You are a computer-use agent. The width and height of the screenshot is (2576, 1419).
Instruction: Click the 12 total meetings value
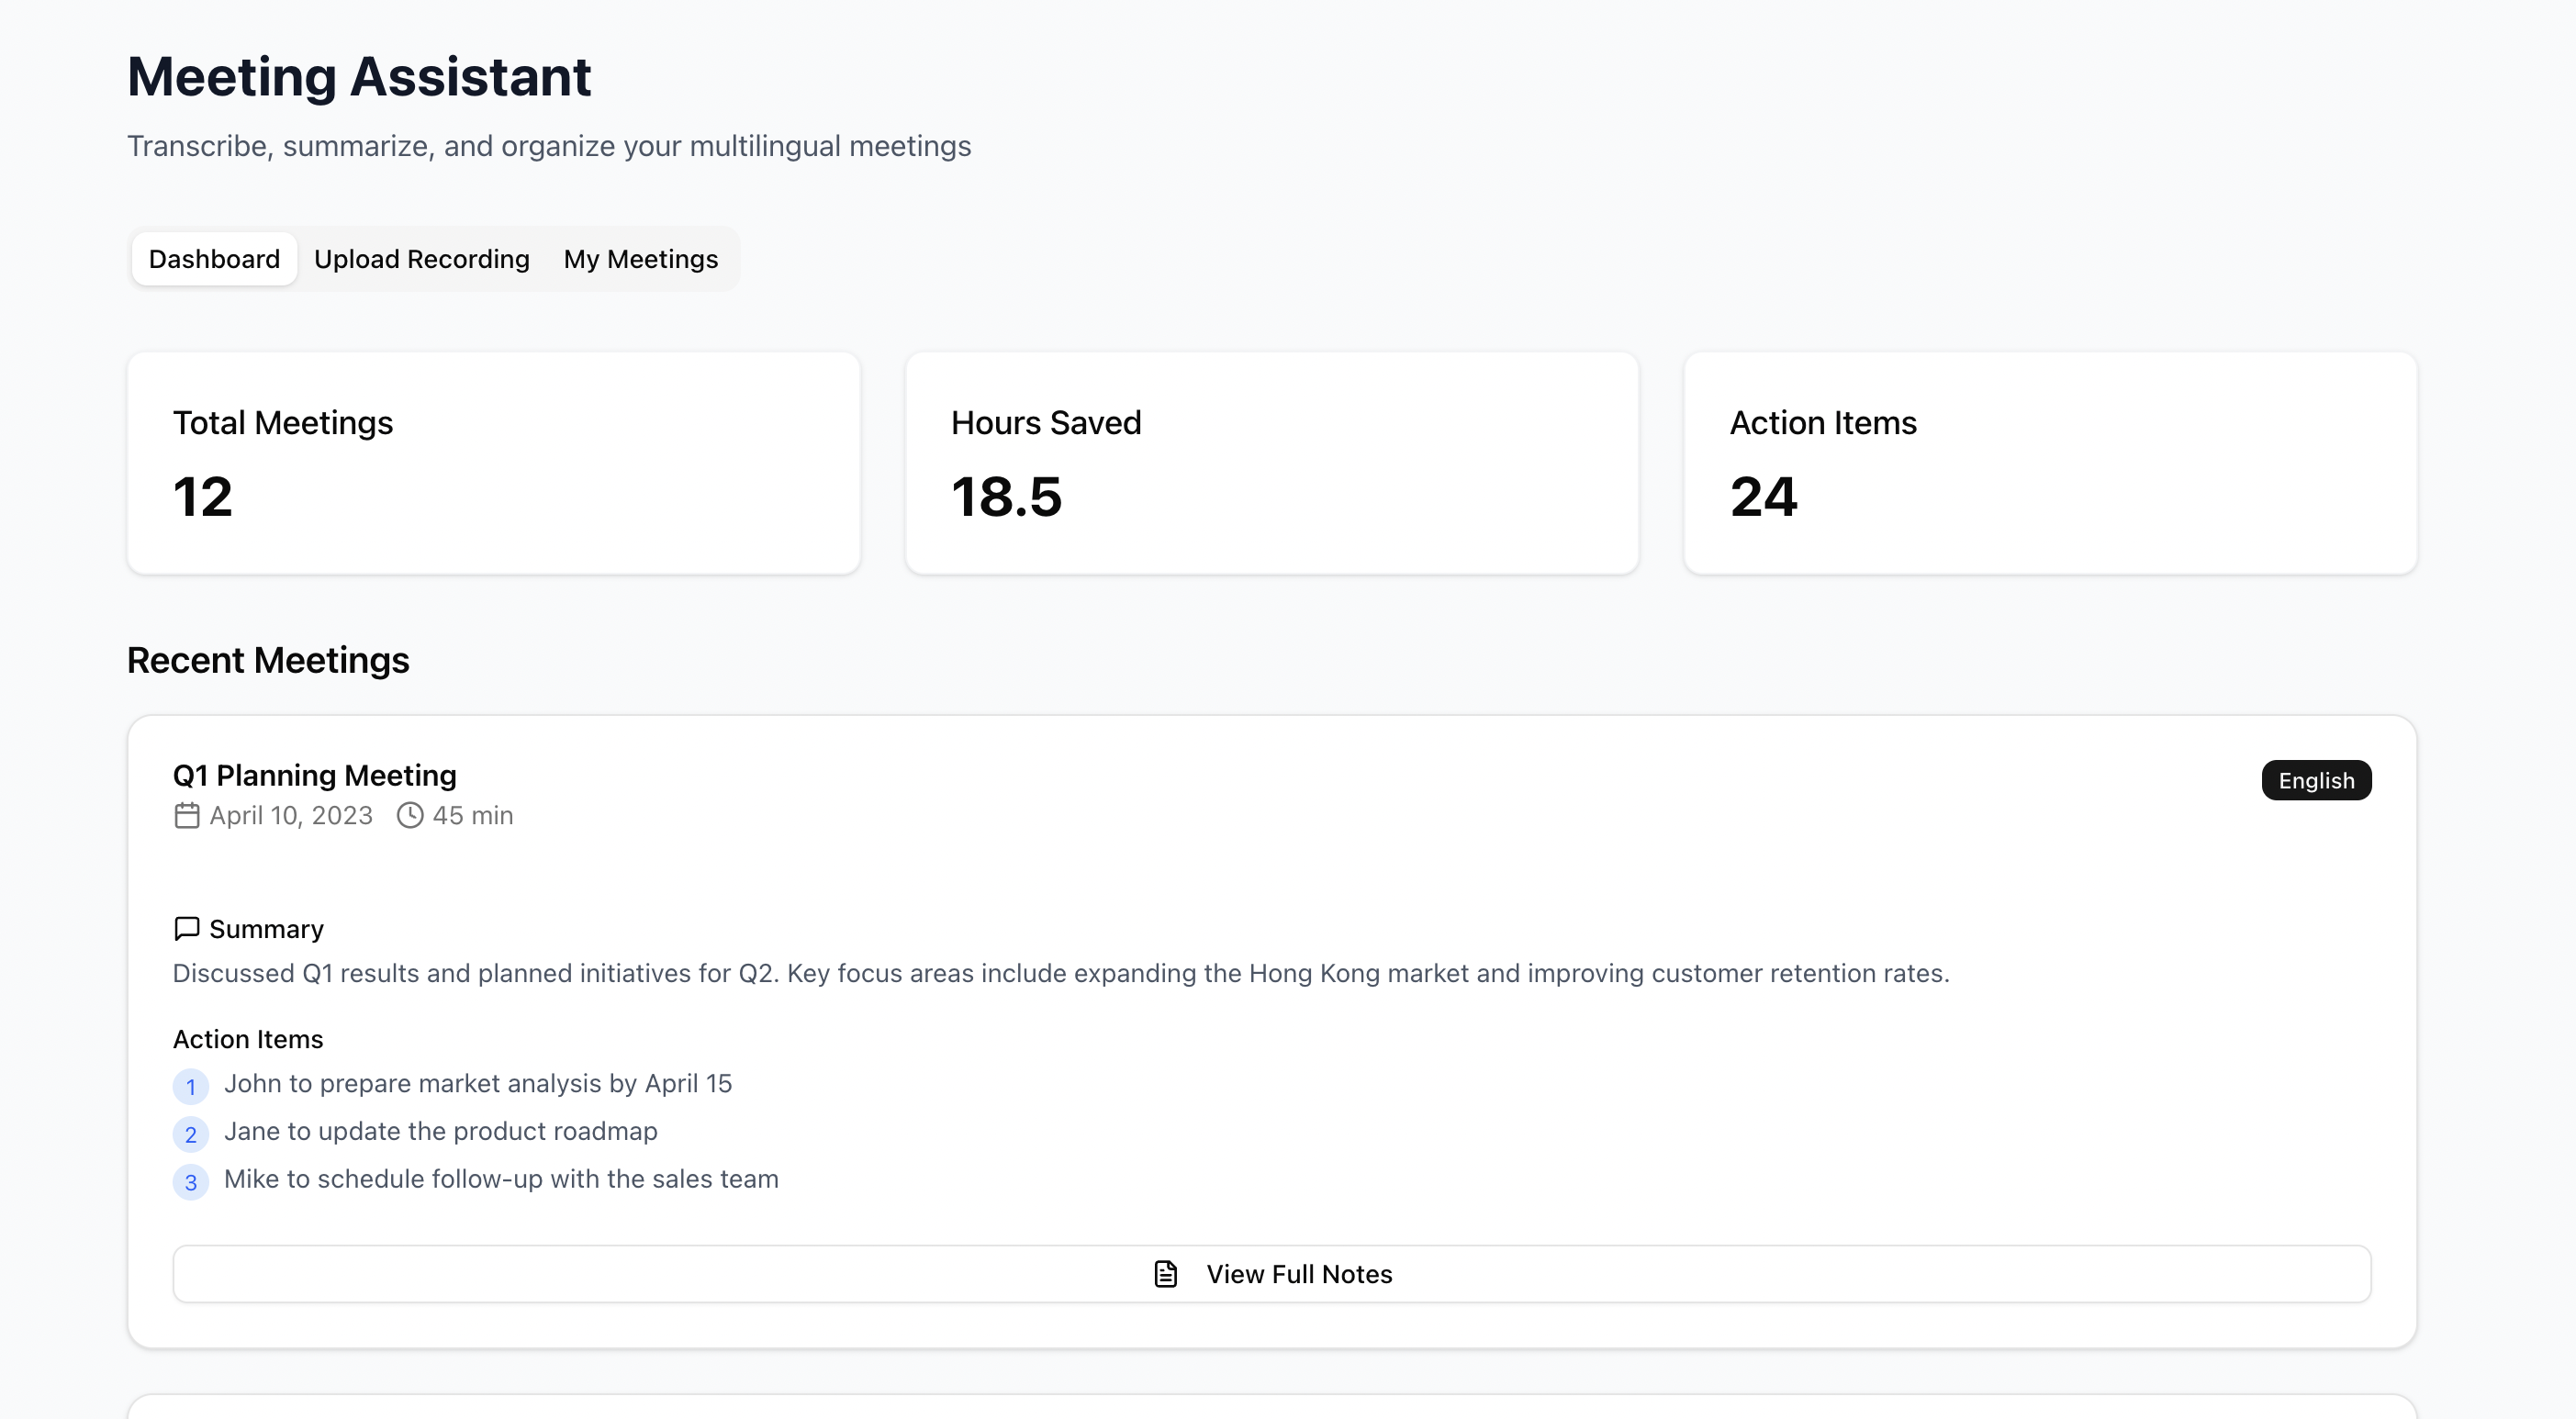click(x=203, y=497)
